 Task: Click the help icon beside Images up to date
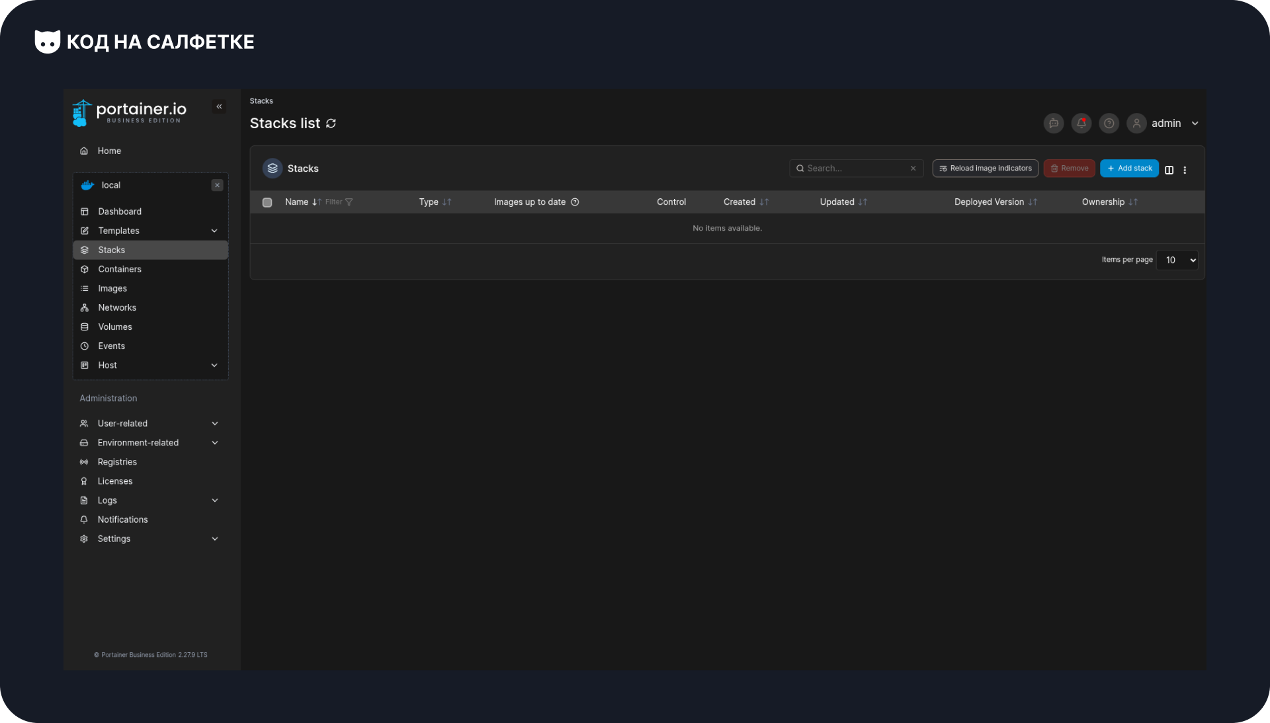[x=575, y=202]
